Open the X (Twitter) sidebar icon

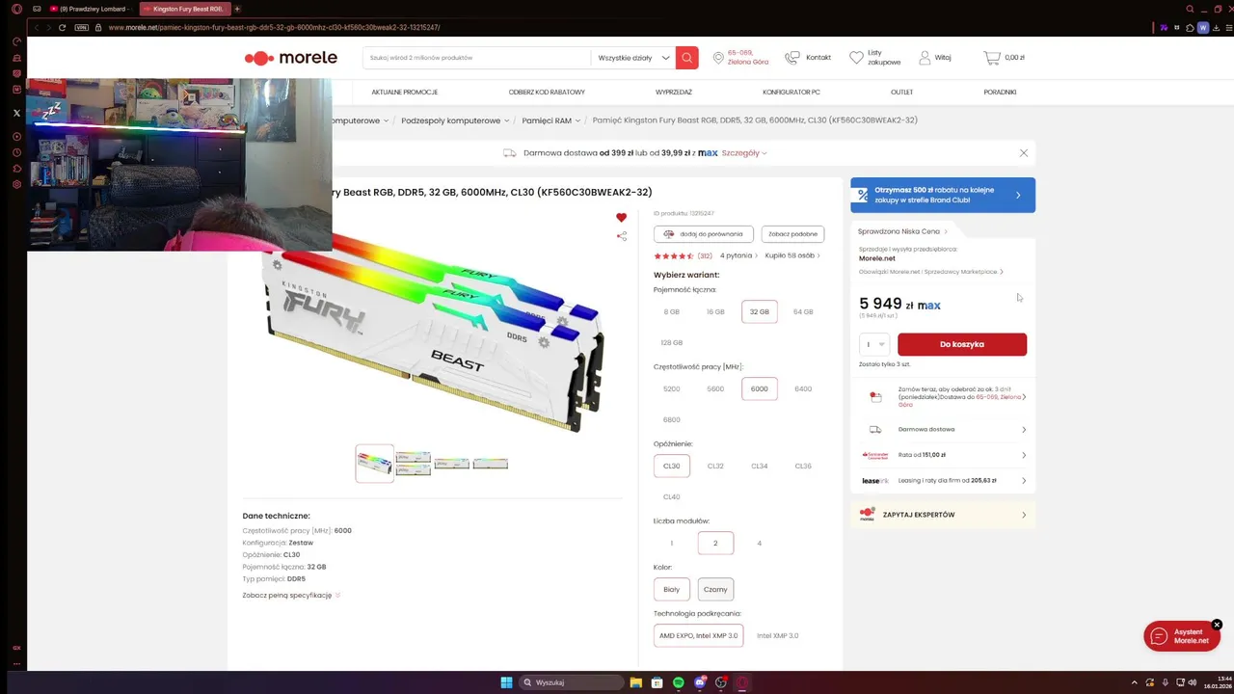[x=16, y=113]
